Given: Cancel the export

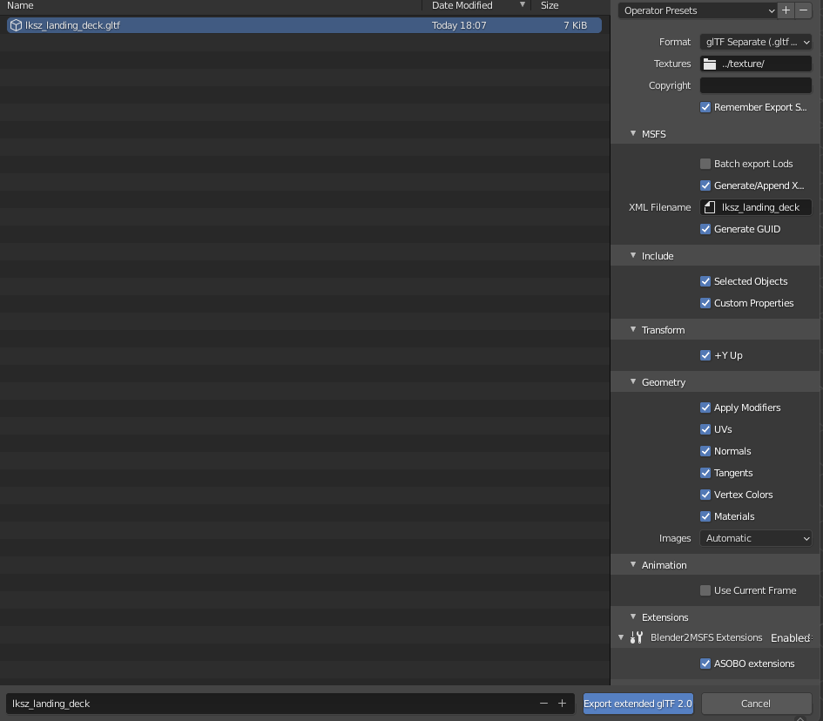Looking at the screenshot, I should coord(755,703).
